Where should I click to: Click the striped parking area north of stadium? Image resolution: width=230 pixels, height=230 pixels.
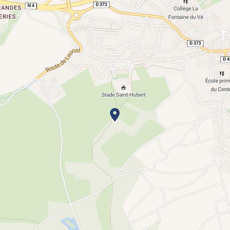click(x=112, y=69)
